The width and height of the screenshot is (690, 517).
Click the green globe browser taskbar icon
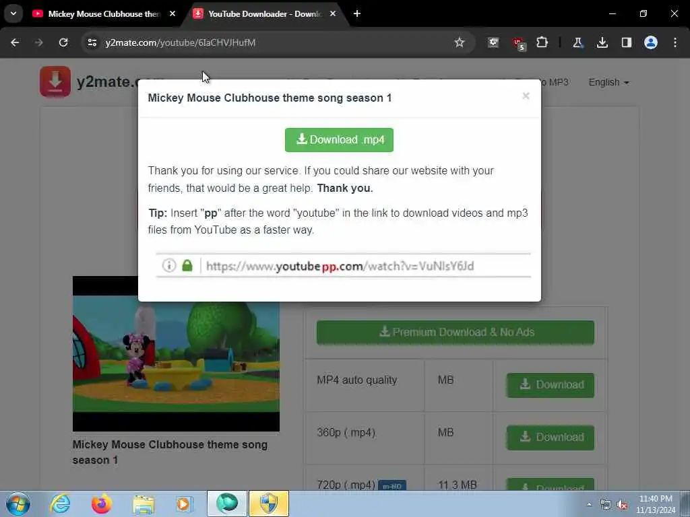[x=227, y=504]
